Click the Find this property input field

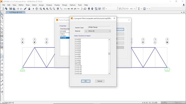click(x=65, y=31)
